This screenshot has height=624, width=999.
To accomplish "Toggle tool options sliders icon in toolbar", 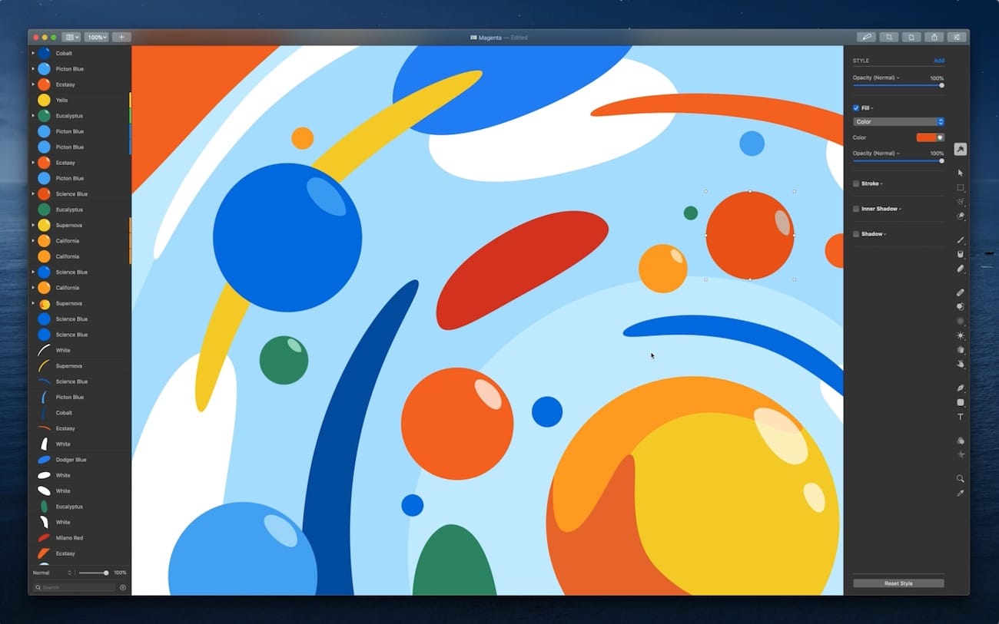I will [x=957, y=37].
